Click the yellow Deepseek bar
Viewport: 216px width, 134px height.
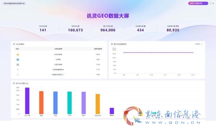click(98, 104)
